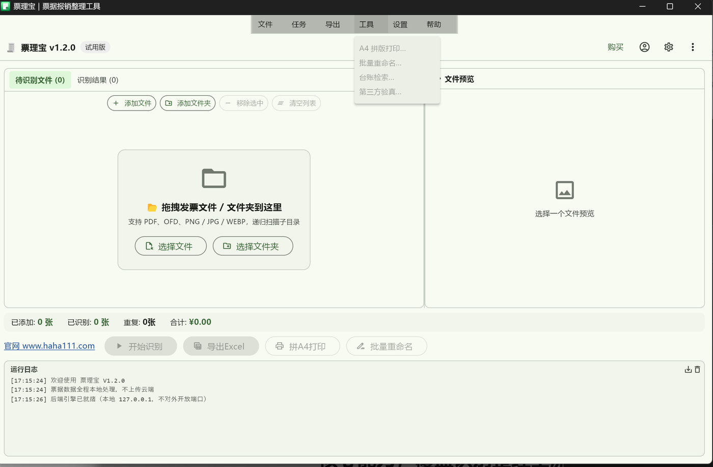Image resolution: width=713 pixels, height=467 pixels.
Task: Open the 帮助 menu
Action: click(x=434, y=24)
